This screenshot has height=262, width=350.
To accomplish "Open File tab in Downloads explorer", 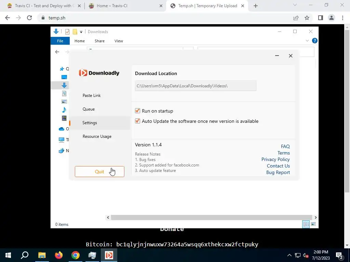I will click(60, 41).
